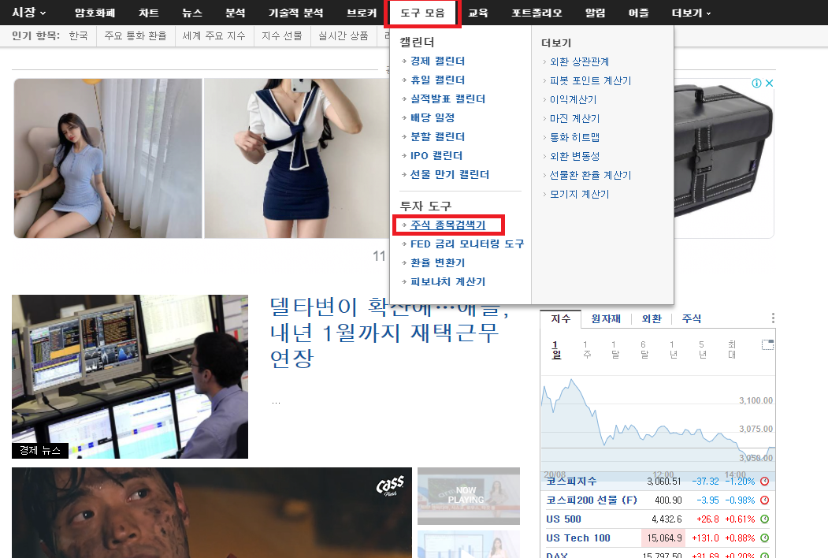Select the 6달 chart period

pyautogui.click(x=644, y=350)
